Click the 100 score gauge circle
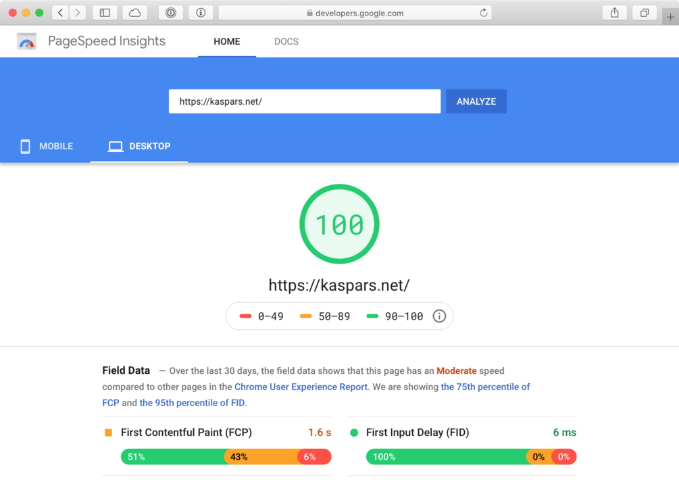This screenshot has height=486, width=679. (x=339, y=224)
